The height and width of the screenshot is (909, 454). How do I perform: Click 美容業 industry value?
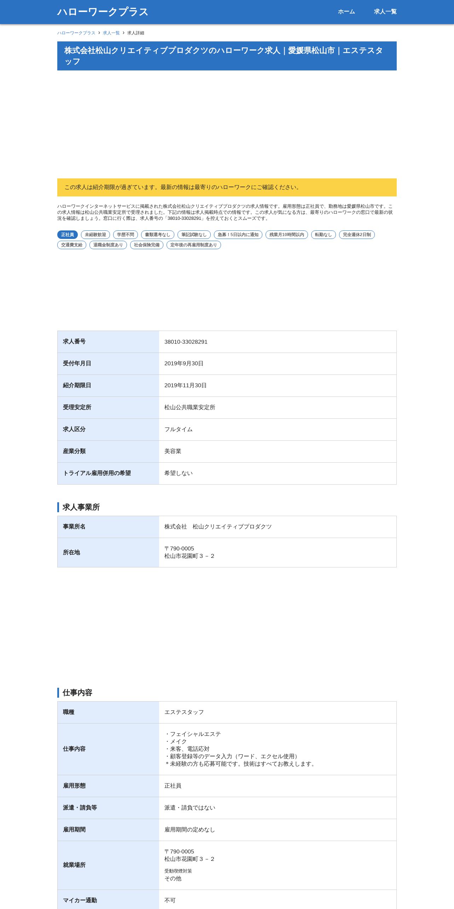tap(173, 451)
